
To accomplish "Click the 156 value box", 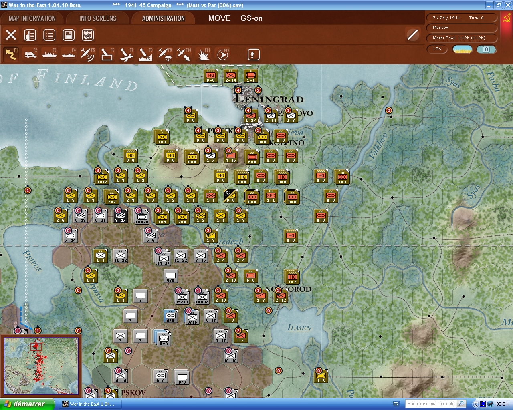I will pos(437,49).
